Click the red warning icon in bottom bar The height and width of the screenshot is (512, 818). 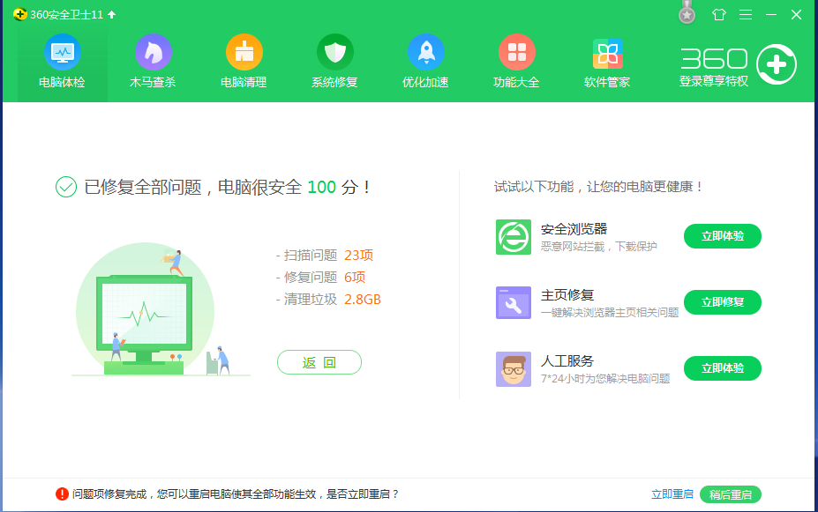point(62,493)
